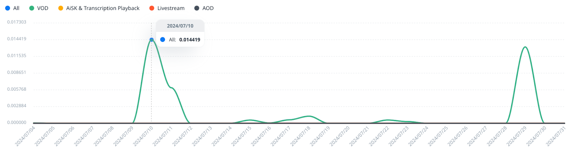Click the blue All legend dot
Image resolution: width=574 pixels, height=157 pixels.
(x=8, y=8)
